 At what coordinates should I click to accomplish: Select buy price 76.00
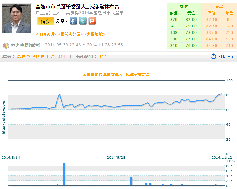191,46
